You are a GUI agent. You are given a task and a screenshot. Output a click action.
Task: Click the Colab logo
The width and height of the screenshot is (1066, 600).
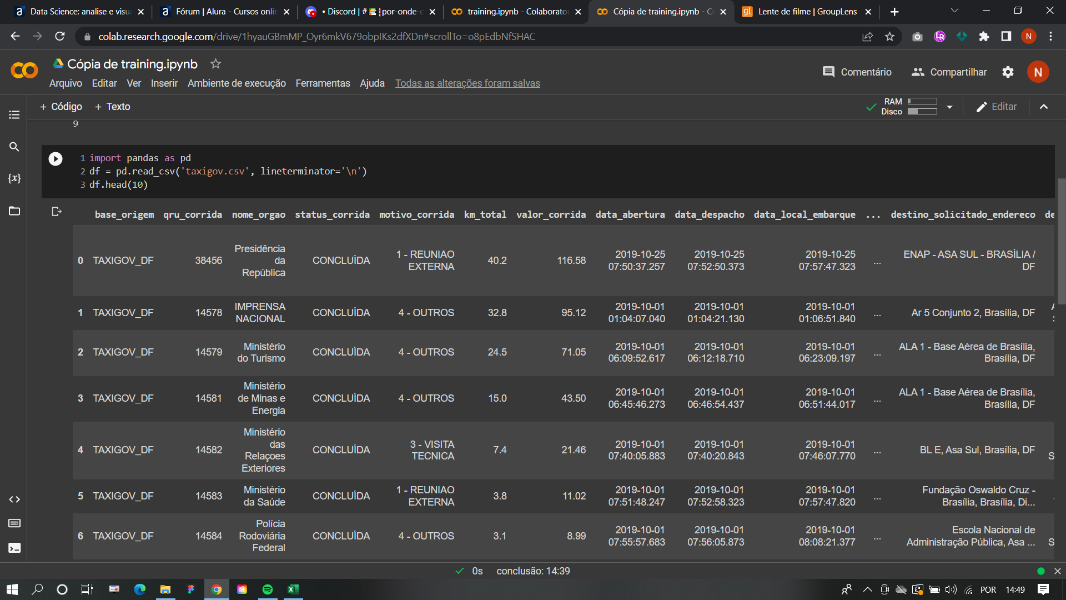click(x=24, y=71)
